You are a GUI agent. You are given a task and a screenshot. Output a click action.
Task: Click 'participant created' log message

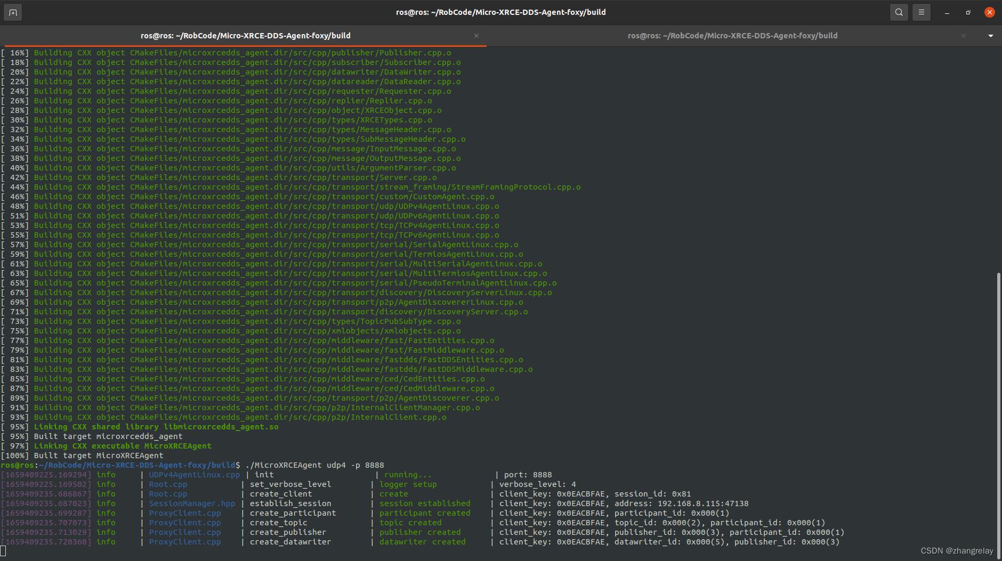point(425,513)
